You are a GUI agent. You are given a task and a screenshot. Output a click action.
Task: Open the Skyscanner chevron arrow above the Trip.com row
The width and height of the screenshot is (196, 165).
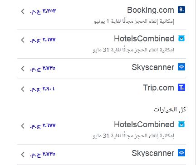23,69
